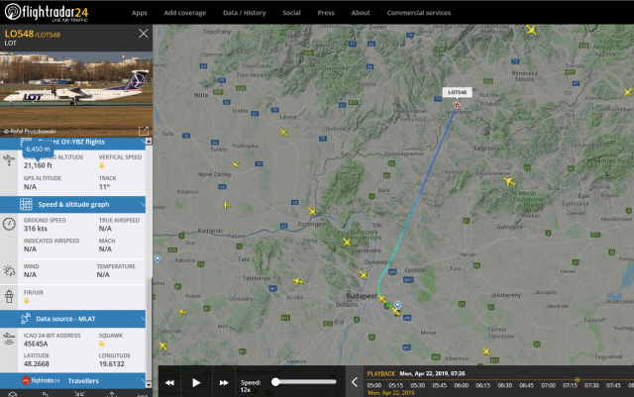This screenshot has width=634, height=397.
Task: Click the collapse arrows icon in bottom toolbar
Action: coord(79,395)
